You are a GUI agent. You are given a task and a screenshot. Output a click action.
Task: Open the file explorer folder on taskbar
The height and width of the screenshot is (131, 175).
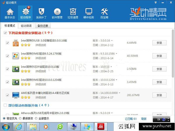[33, 127]
